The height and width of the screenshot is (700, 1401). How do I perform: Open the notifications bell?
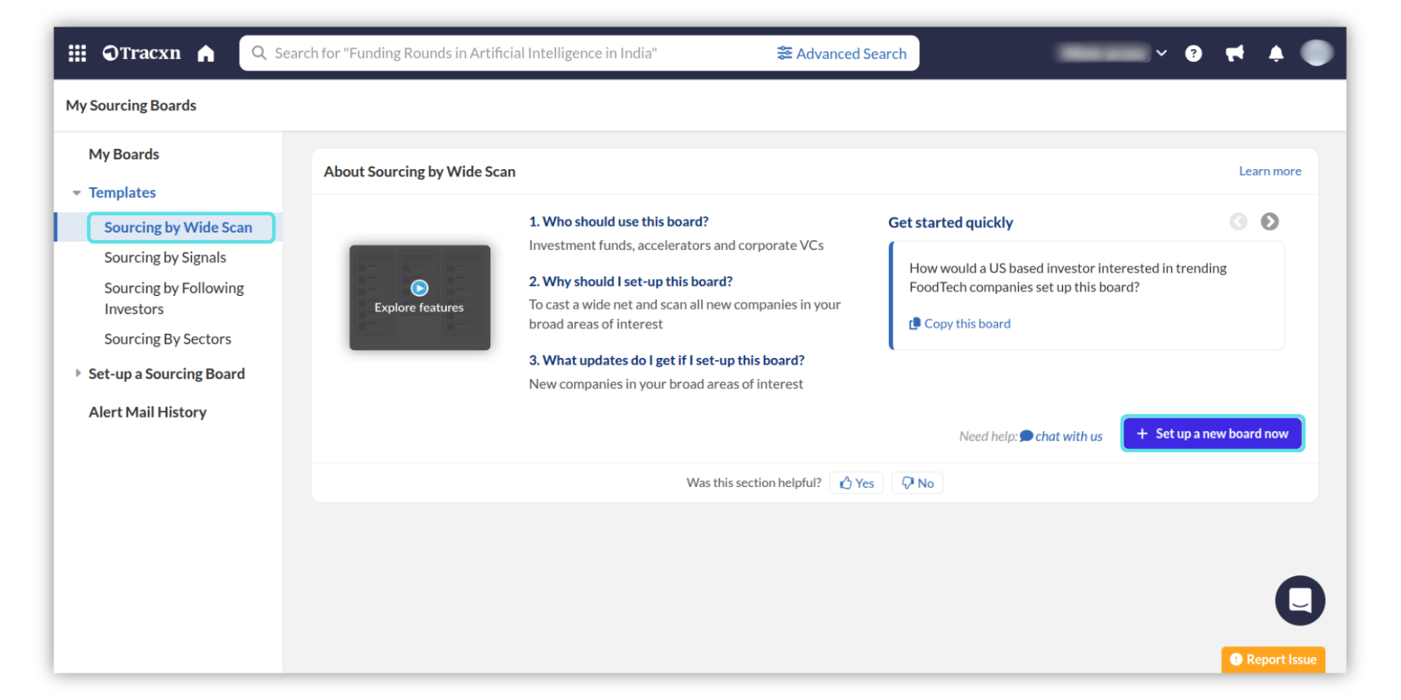[1275, 53]
